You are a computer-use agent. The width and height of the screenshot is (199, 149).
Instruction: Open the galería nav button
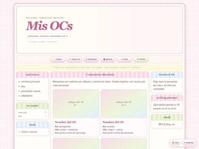click(108, 59)
